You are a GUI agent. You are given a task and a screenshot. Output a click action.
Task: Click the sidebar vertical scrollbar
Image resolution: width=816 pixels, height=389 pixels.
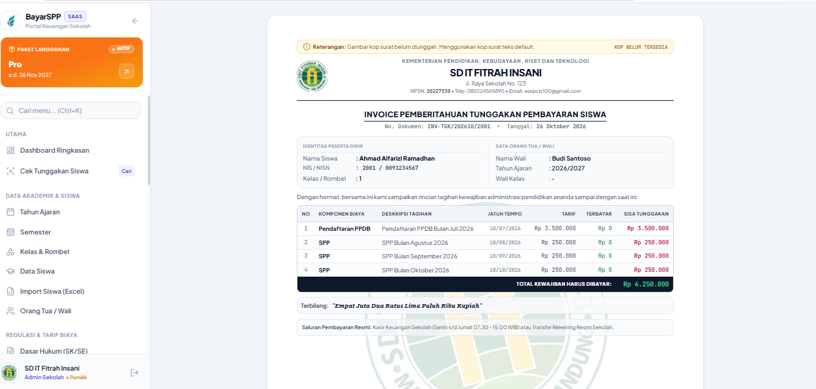[149, 140]
